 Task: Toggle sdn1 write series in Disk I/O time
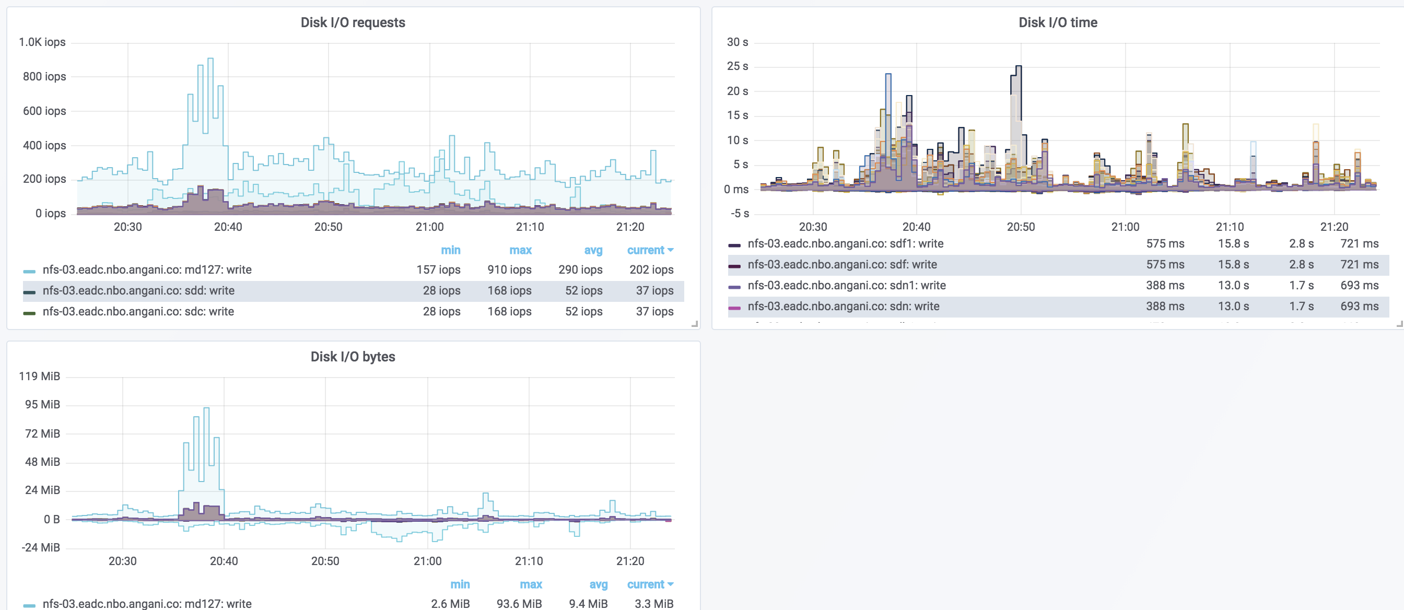click(847, 285)
